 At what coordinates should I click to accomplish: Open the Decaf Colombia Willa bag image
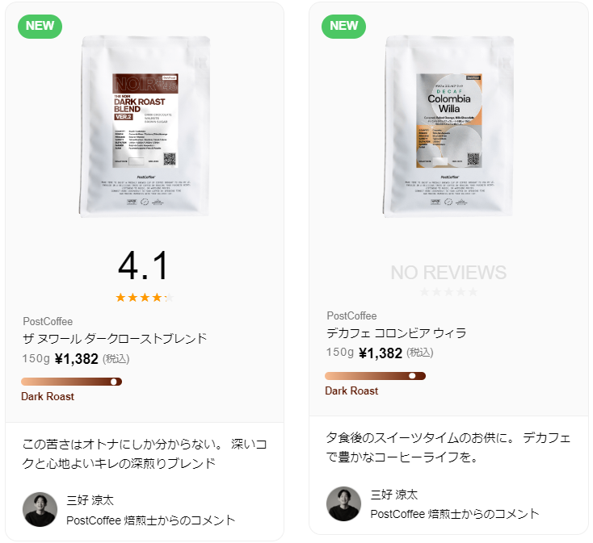[x=448, y=127]
